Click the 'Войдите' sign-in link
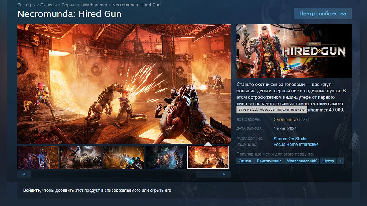Image resolution: width=367 pixels, height=206 pixels. pos(32,190)
